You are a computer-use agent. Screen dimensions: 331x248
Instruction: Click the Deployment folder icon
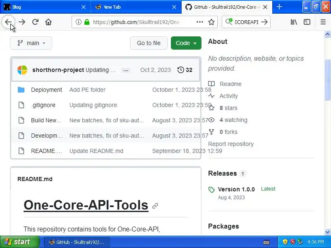21,90
